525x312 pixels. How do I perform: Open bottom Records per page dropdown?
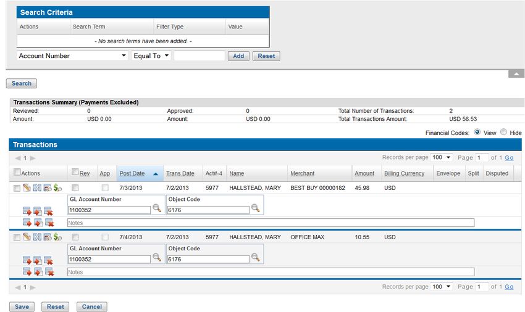click(x=441, y=287)
